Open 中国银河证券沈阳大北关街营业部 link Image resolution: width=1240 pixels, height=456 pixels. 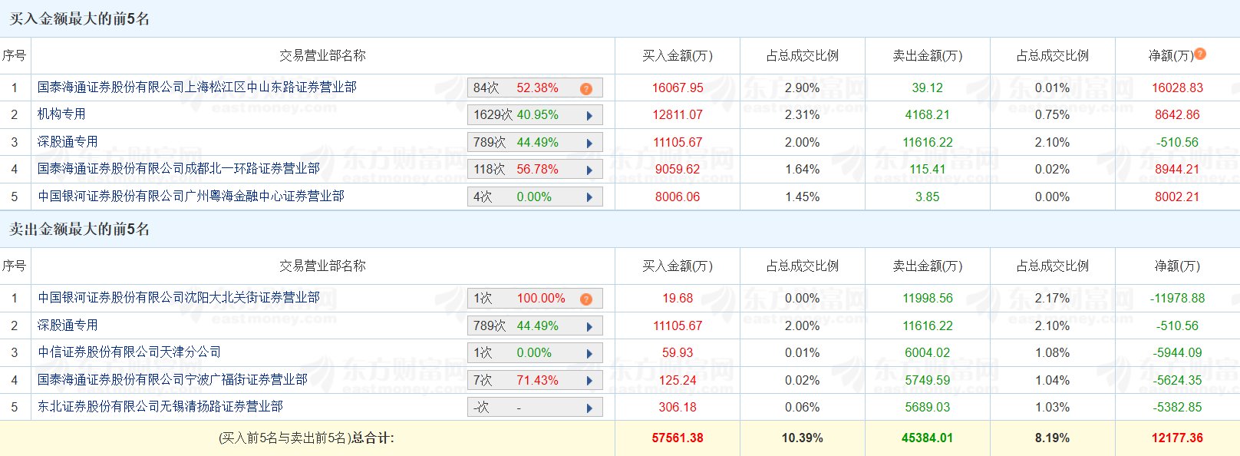[179, 298]
